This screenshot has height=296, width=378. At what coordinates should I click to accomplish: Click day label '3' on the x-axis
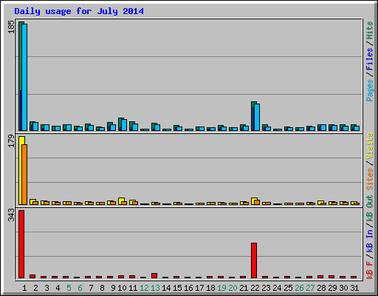point(47,288)
